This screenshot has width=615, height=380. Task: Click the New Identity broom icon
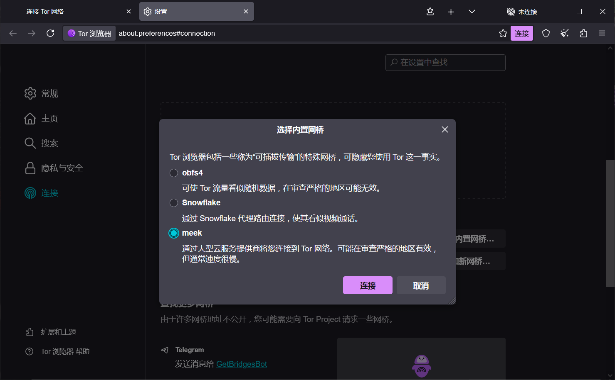pos(564,33)
